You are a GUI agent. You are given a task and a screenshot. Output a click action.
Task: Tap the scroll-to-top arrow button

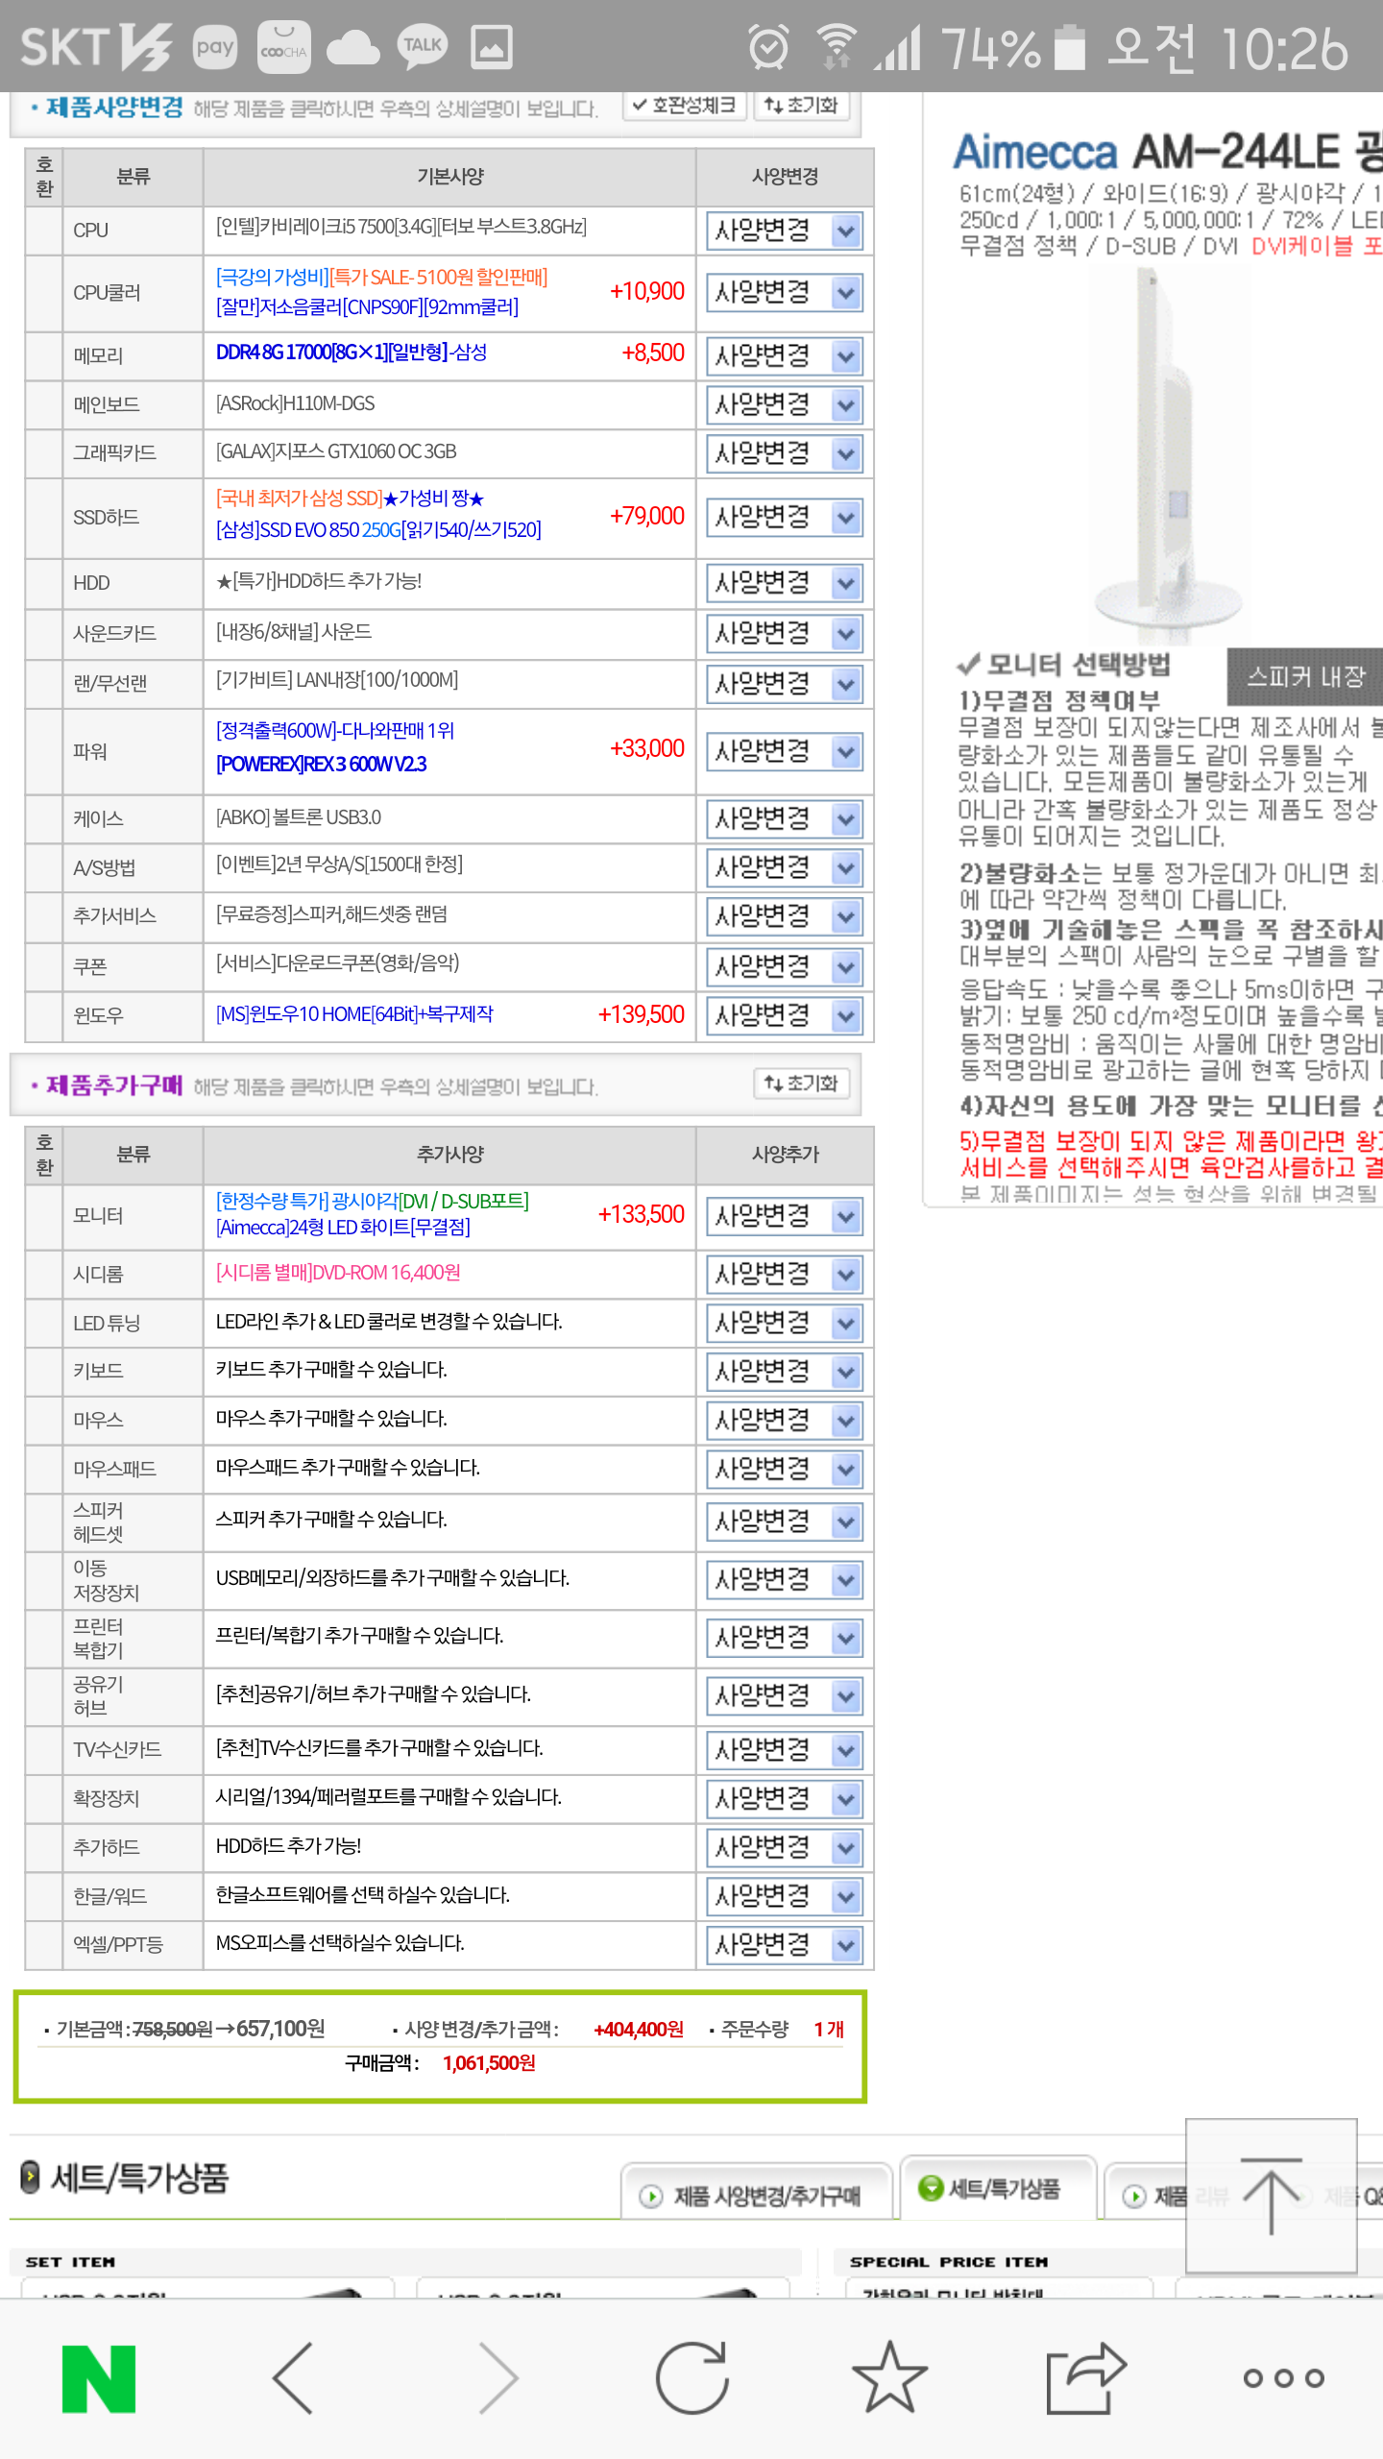tap(1272, 2195)
